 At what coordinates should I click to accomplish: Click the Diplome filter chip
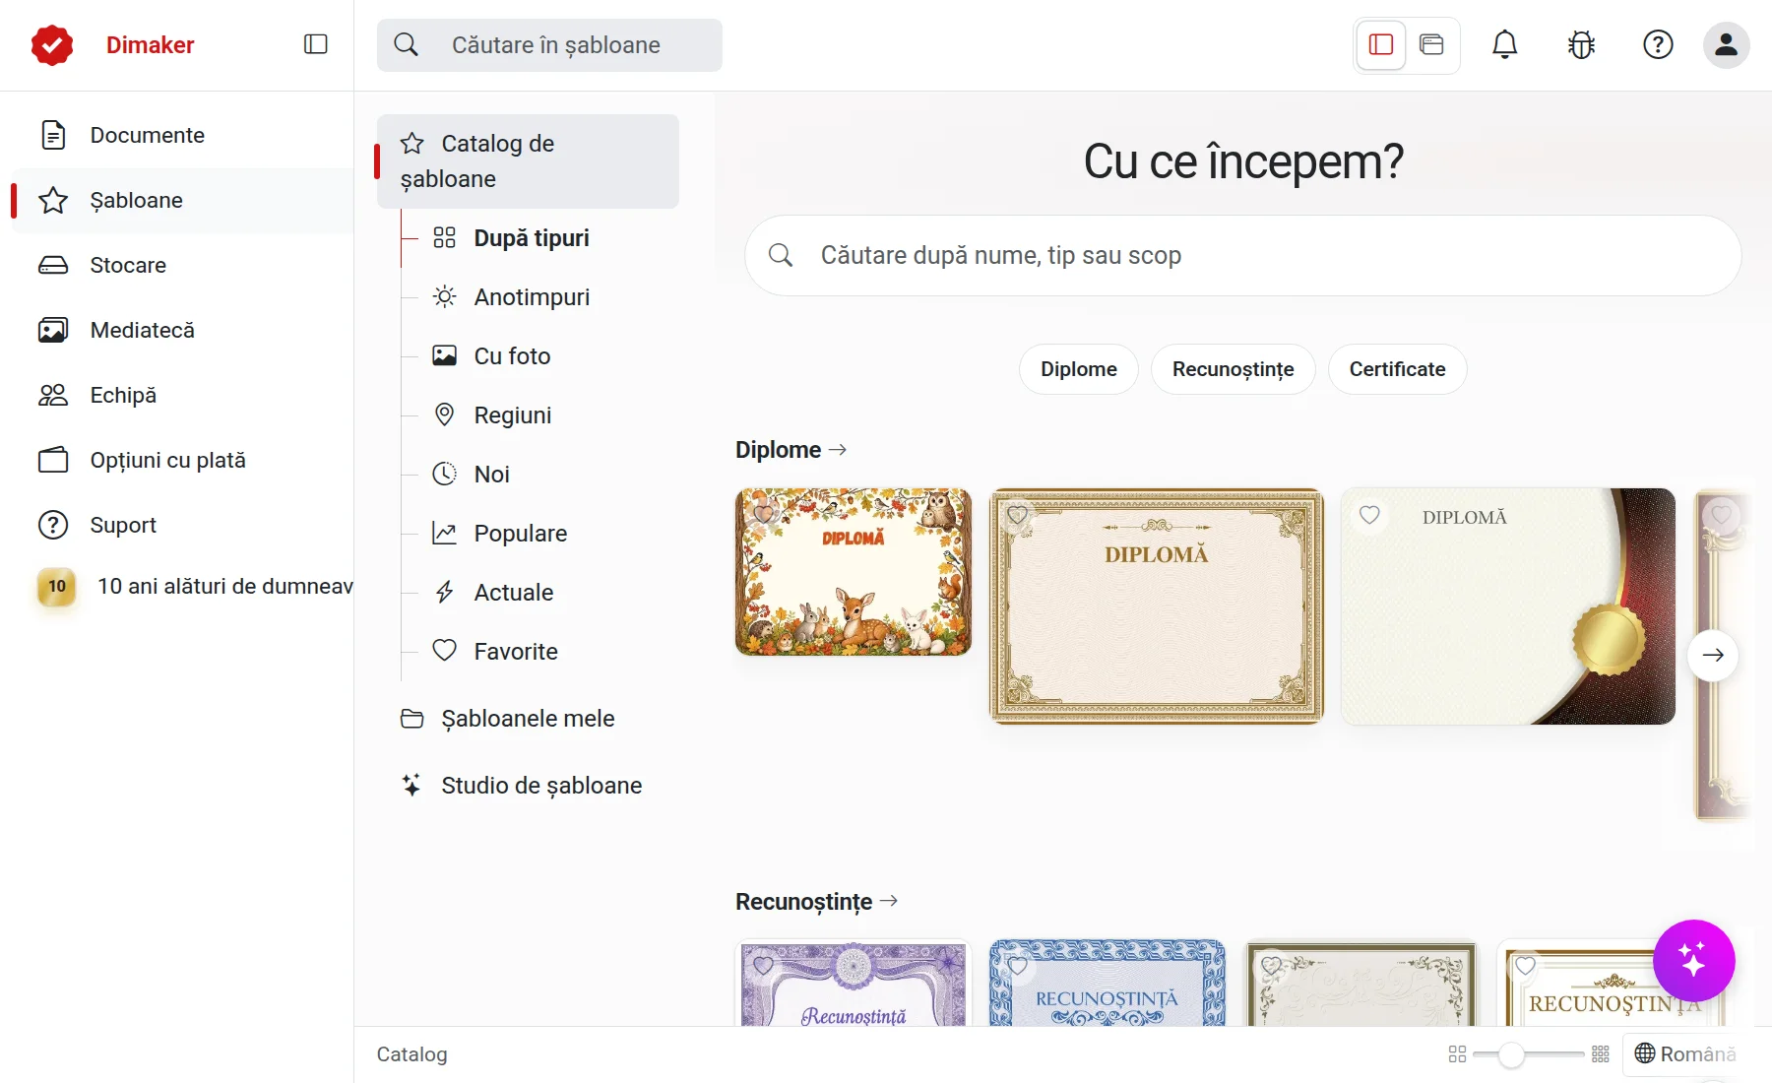[x=1079, y=369]
